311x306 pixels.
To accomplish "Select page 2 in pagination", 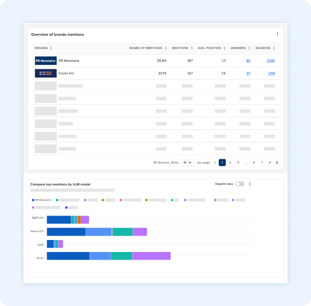I will 230,163.
